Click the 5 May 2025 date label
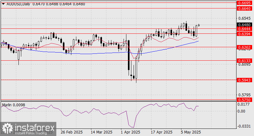254x136 pixels. click(x=191, y=132)
